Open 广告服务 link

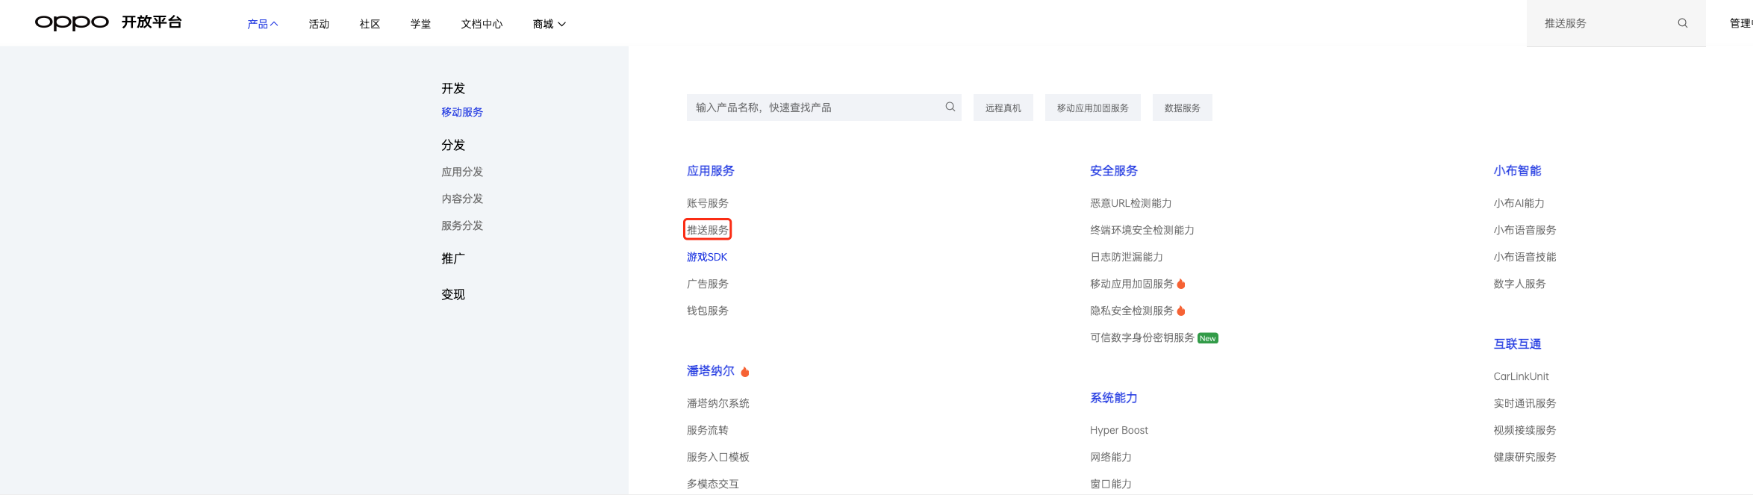(x=708, y=284)
